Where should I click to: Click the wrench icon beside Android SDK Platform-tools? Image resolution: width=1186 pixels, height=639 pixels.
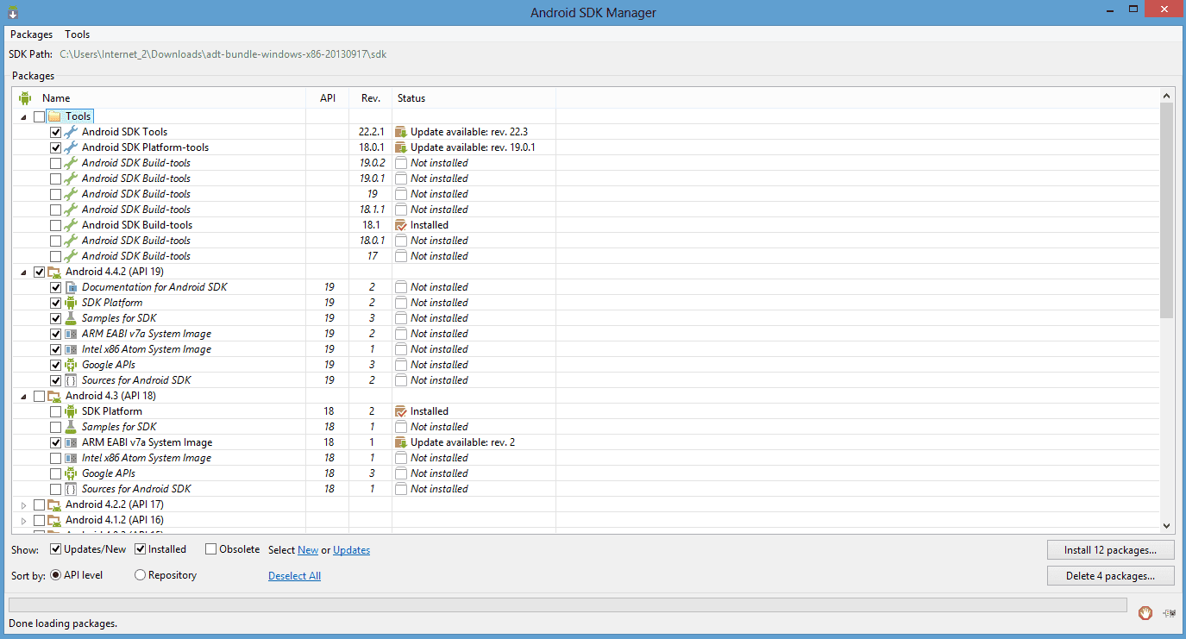71,147
